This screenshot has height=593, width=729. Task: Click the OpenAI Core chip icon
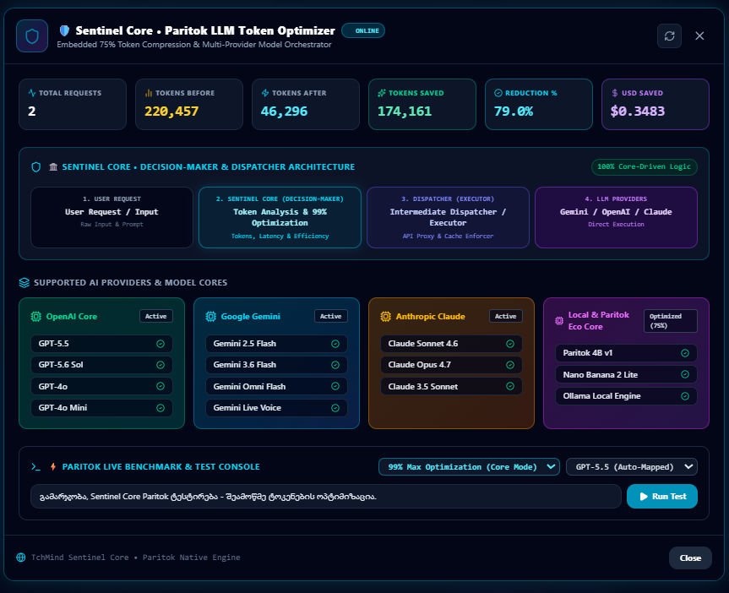point(35,317)
